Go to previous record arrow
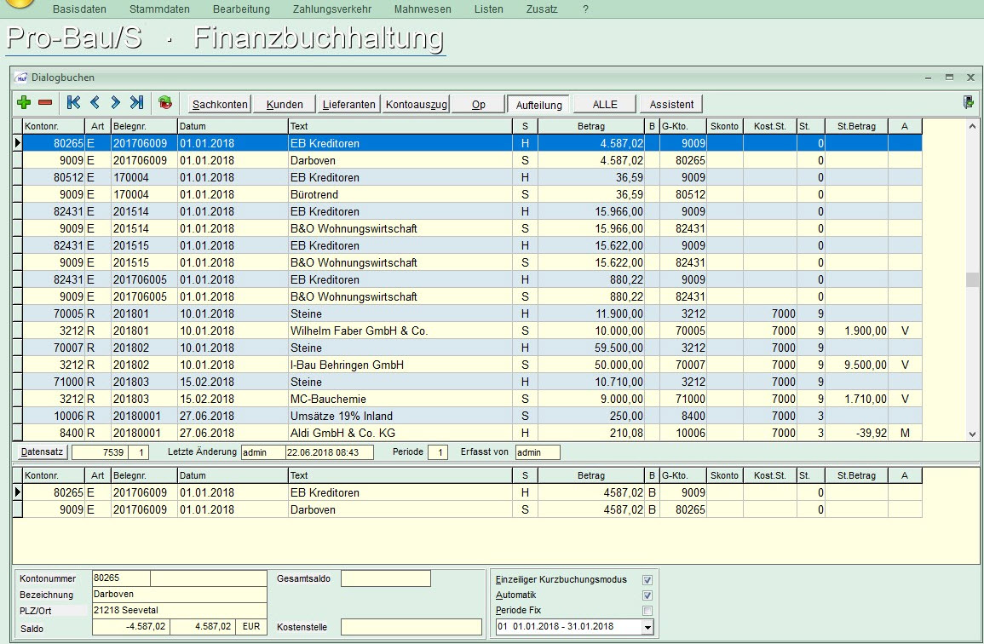 [x=95, y=103]
